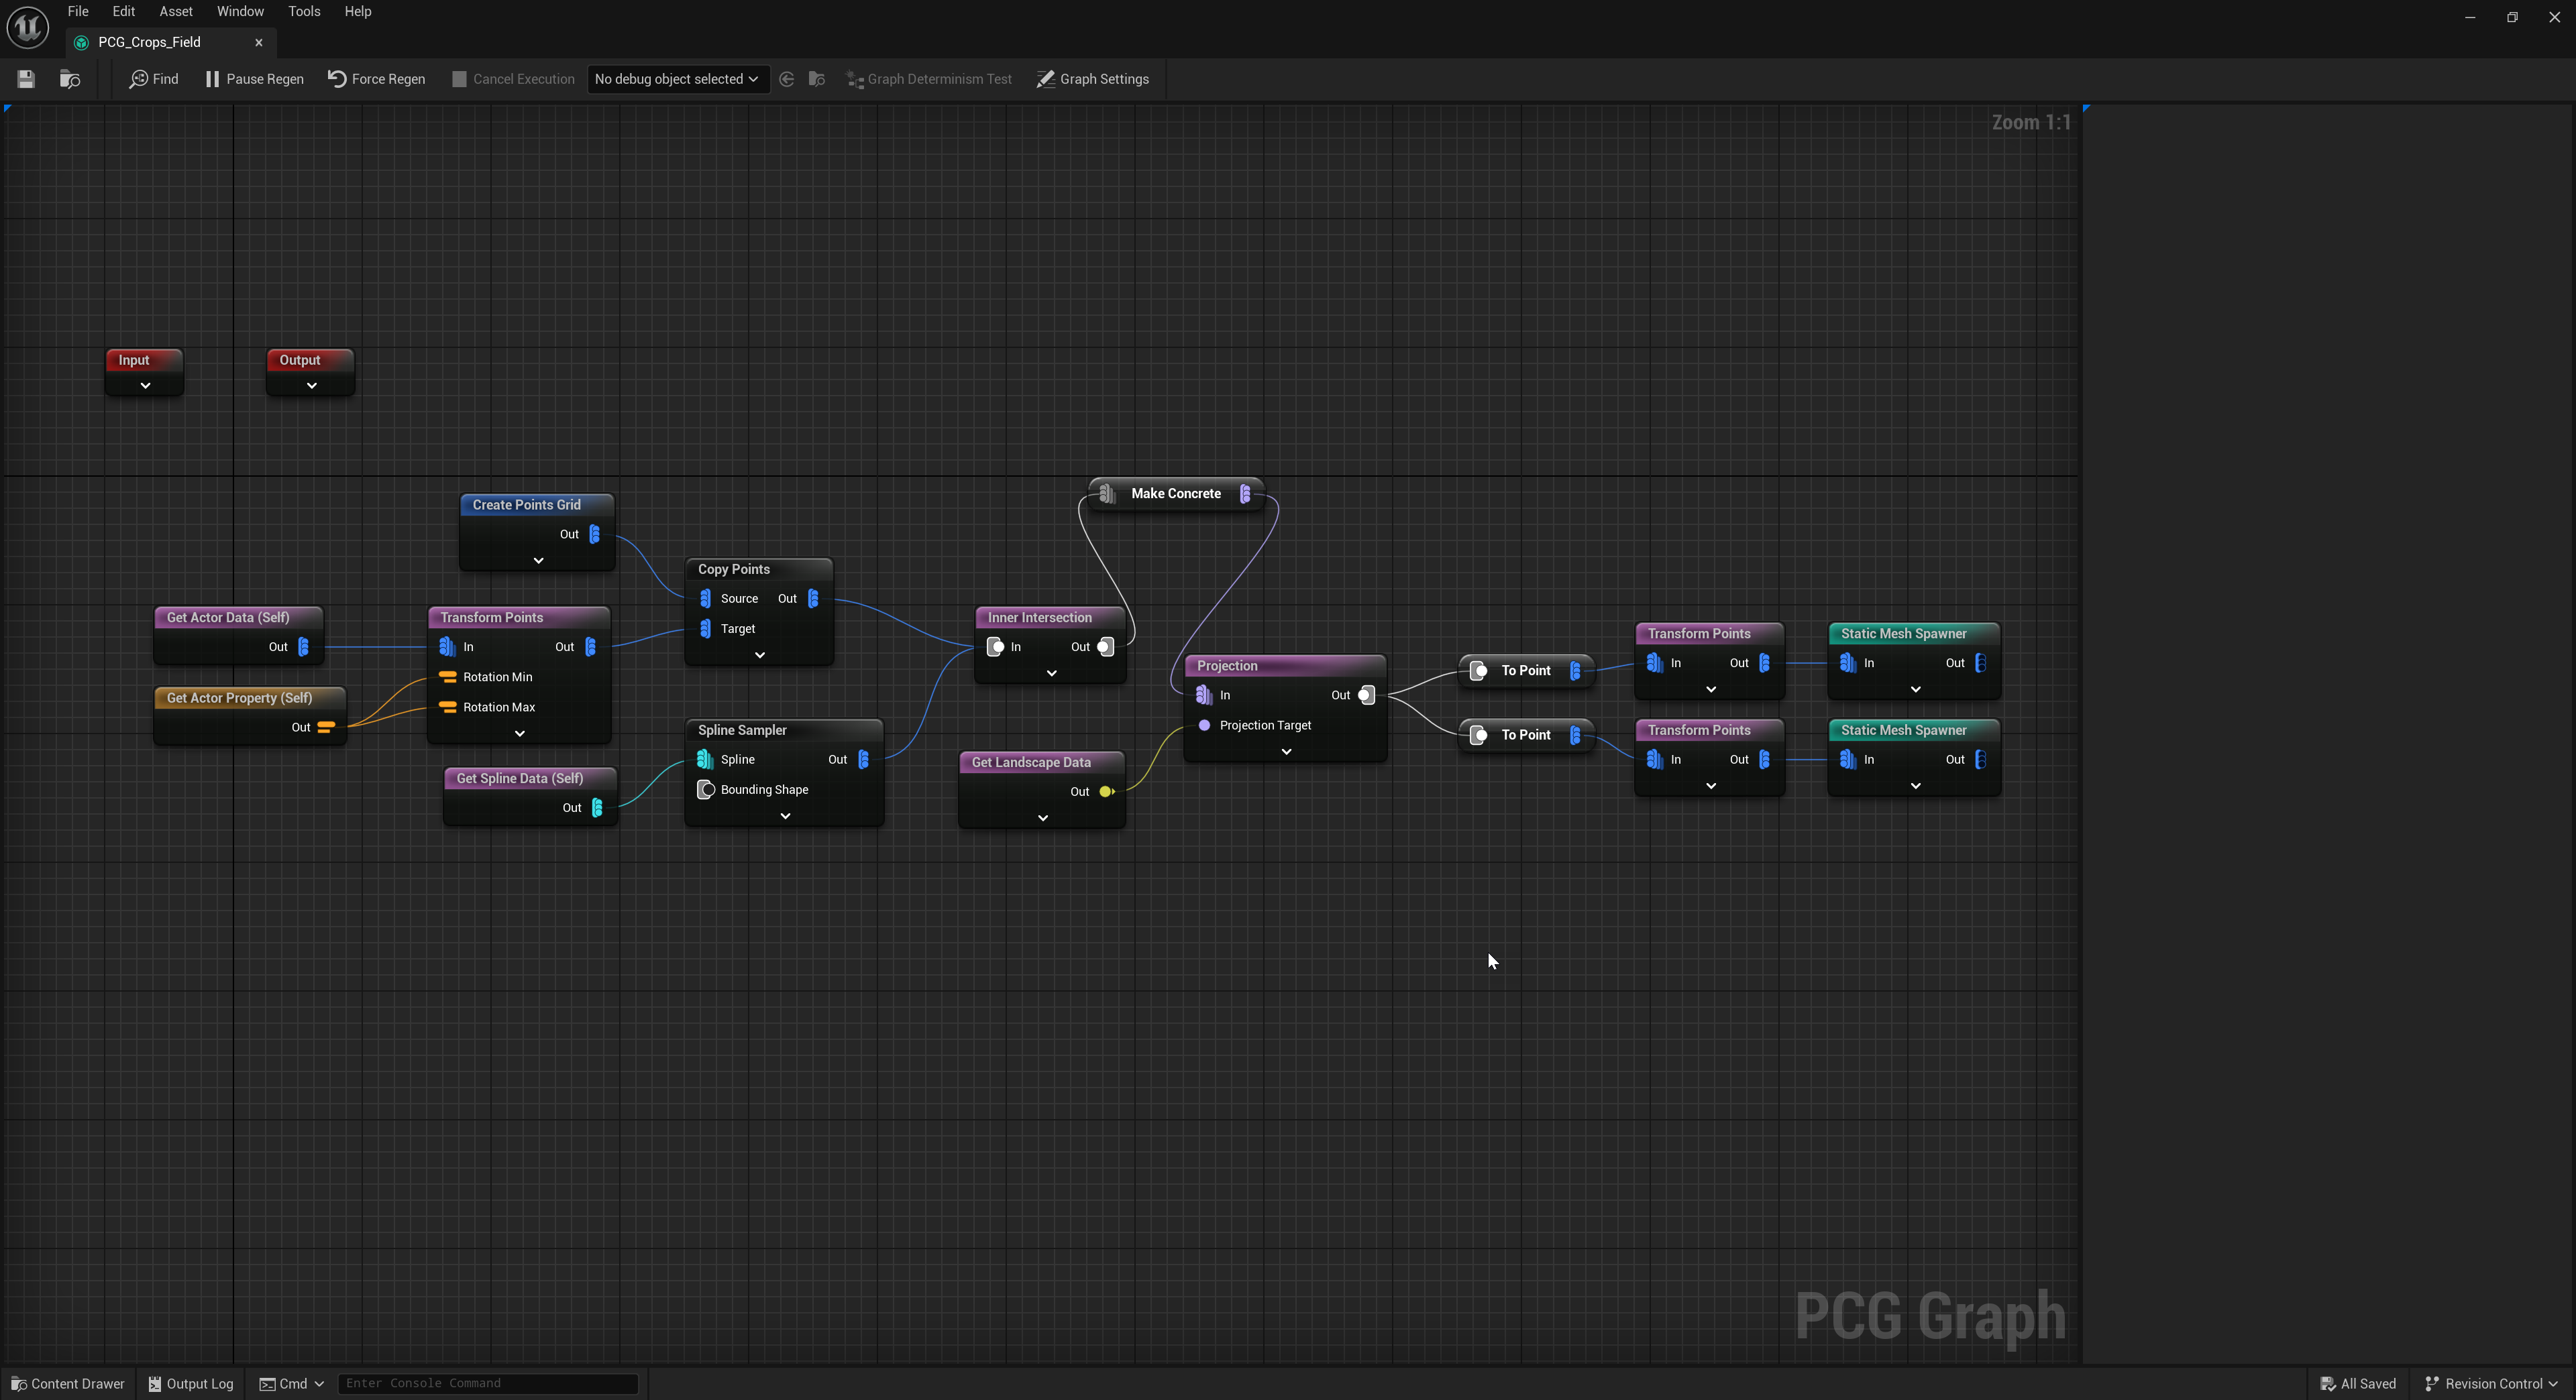Select the PCG_Crops_Field tab
This screenshot has width=2576, height=1400.
coord(150,42)
